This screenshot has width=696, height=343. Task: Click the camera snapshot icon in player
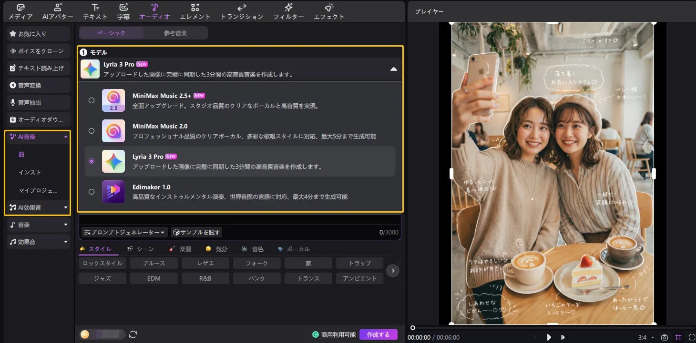[x=665, y=337]
